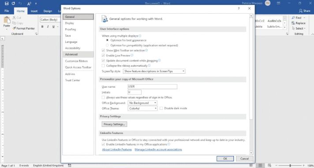Open the Find dropdown arrow
This screenshot has height=168, width=314.
[304, 18]
